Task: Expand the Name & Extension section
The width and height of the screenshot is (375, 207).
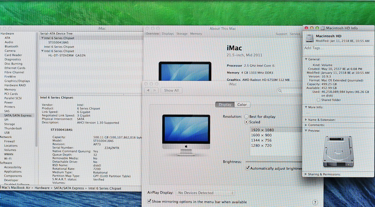Action: pyautogui.click(x=306, y=119)
